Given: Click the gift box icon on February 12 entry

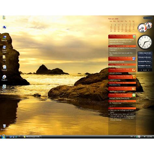Looking at the screenshot, I should [134, 70].
